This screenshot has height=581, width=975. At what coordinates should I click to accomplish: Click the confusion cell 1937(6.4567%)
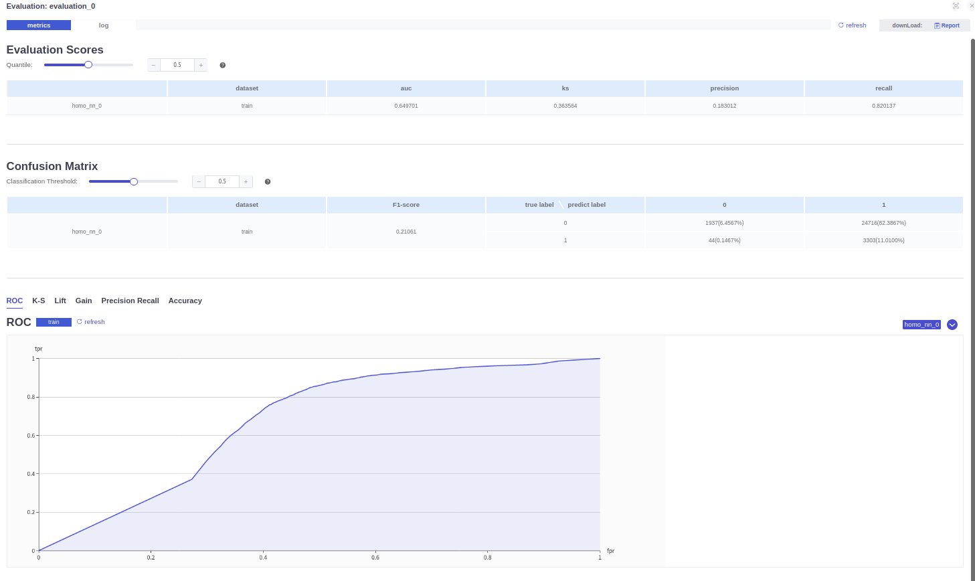[725, 223]
